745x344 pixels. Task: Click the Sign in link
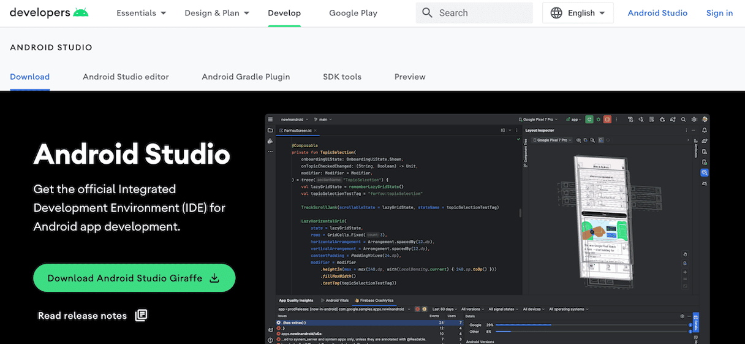tap(719, 13)
